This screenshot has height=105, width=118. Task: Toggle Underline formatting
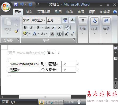pos(38,27)
